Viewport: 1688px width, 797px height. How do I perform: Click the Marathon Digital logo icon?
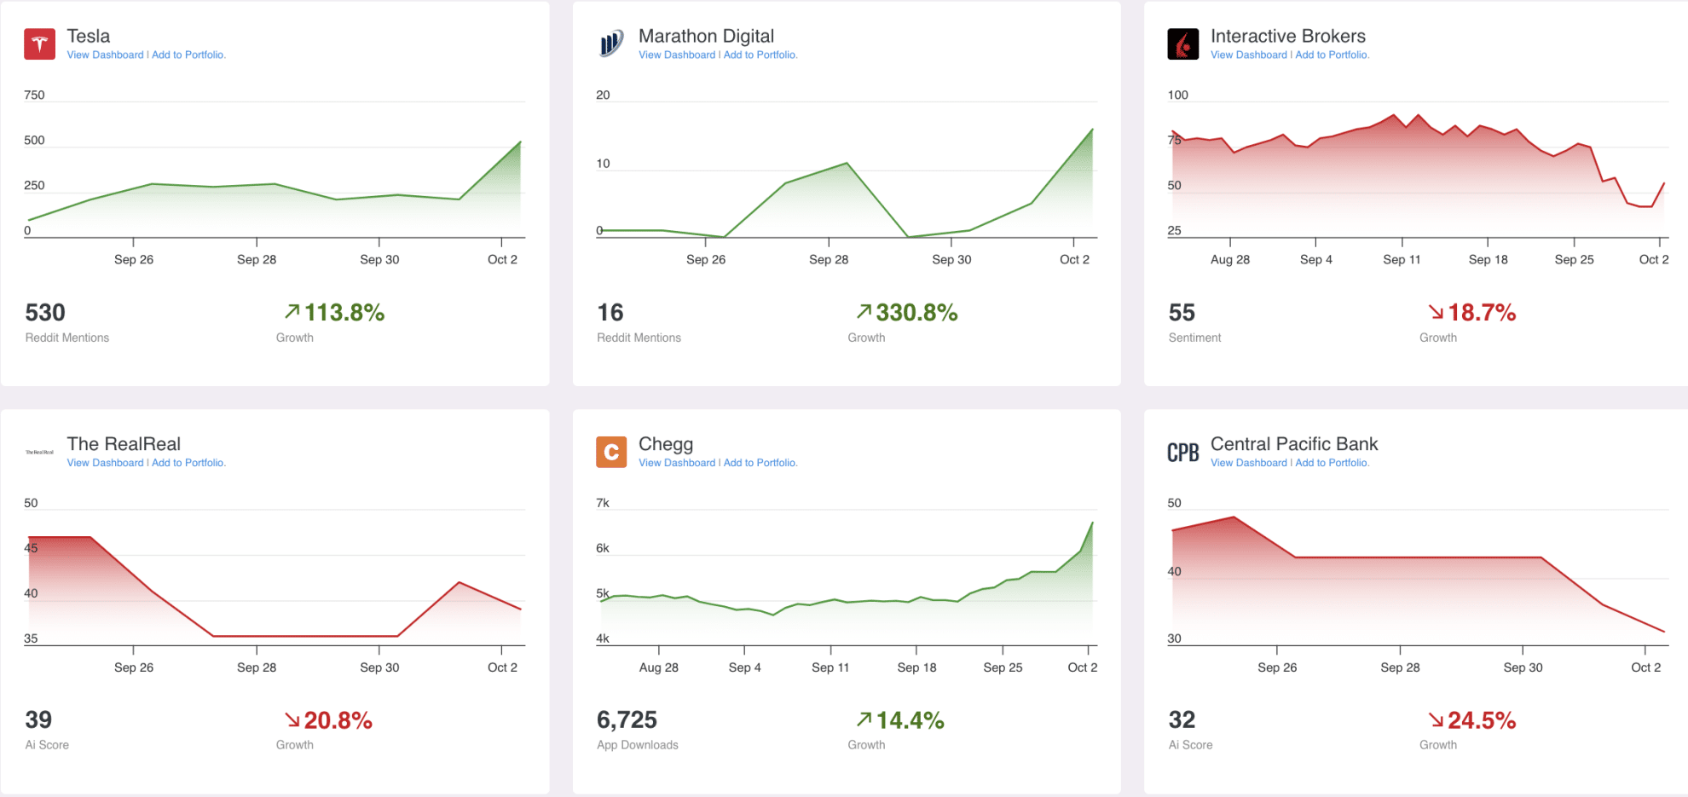[611, 44]
